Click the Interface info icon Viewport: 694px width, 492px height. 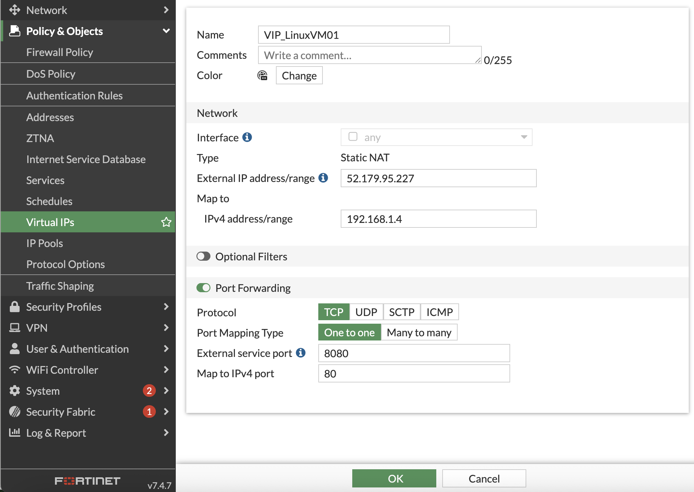pyautogui.click(x=247, y=137)
